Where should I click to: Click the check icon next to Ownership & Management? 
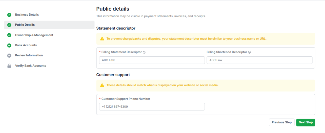coord(9,35)
